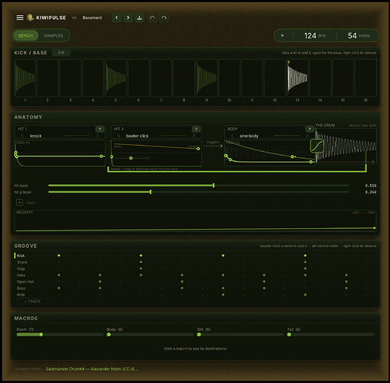Toggle the Kick row's ninth step in Groove
Image resolution: width=390 pixels, height=383 pixels.
(223, 256)
